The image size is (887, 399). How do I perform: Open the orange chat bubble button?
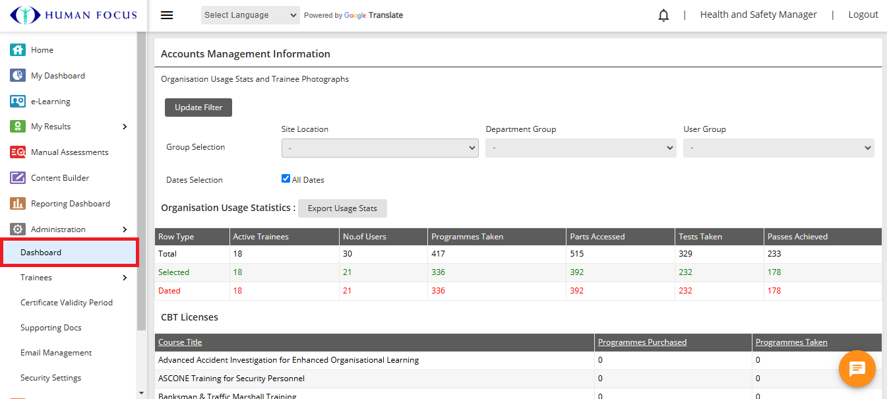click(x=857, y=369)
